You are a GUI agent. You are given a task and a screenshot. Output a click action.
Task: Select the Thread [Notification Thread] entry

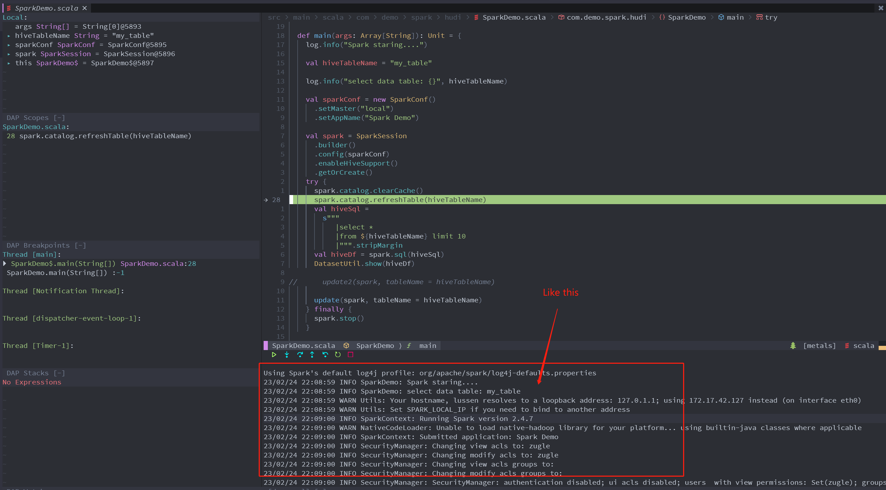point(63,291)
